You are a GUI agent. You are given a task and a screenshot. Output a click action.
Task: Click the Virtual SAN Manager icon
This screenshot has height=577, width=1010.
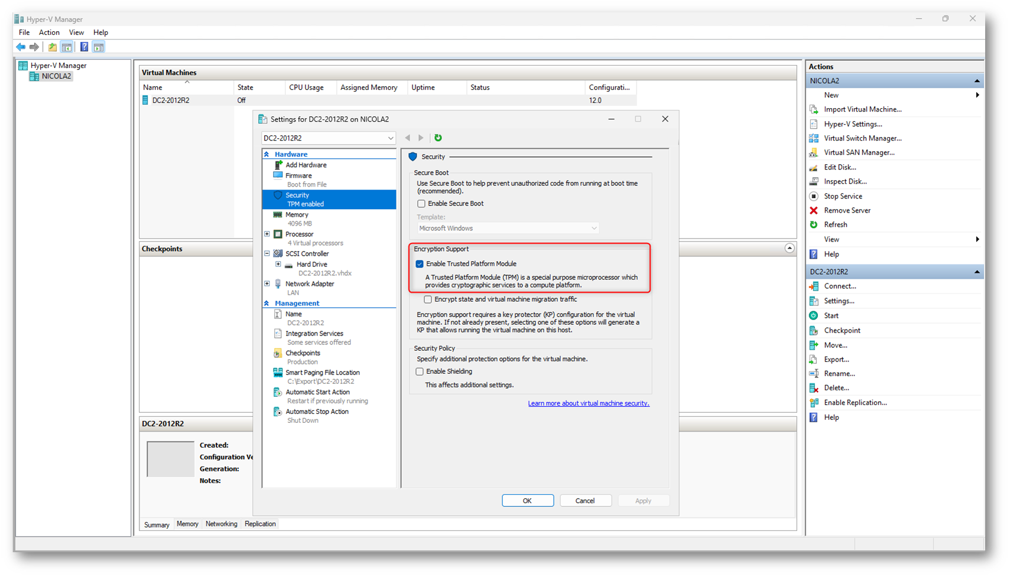tap(814, 152)
